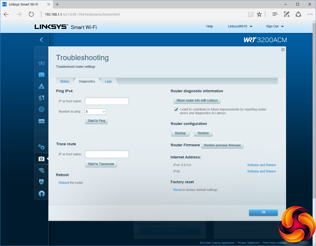Go back in the browser
Viewport: 316px width, 246px height.
(6, 14)
